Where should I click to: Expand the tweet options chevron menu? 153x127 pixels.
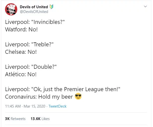(145, 6)
